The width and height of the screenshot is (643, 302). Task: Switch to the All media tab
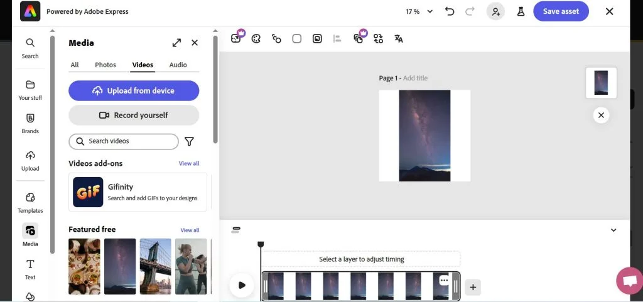tap(75, 65)
